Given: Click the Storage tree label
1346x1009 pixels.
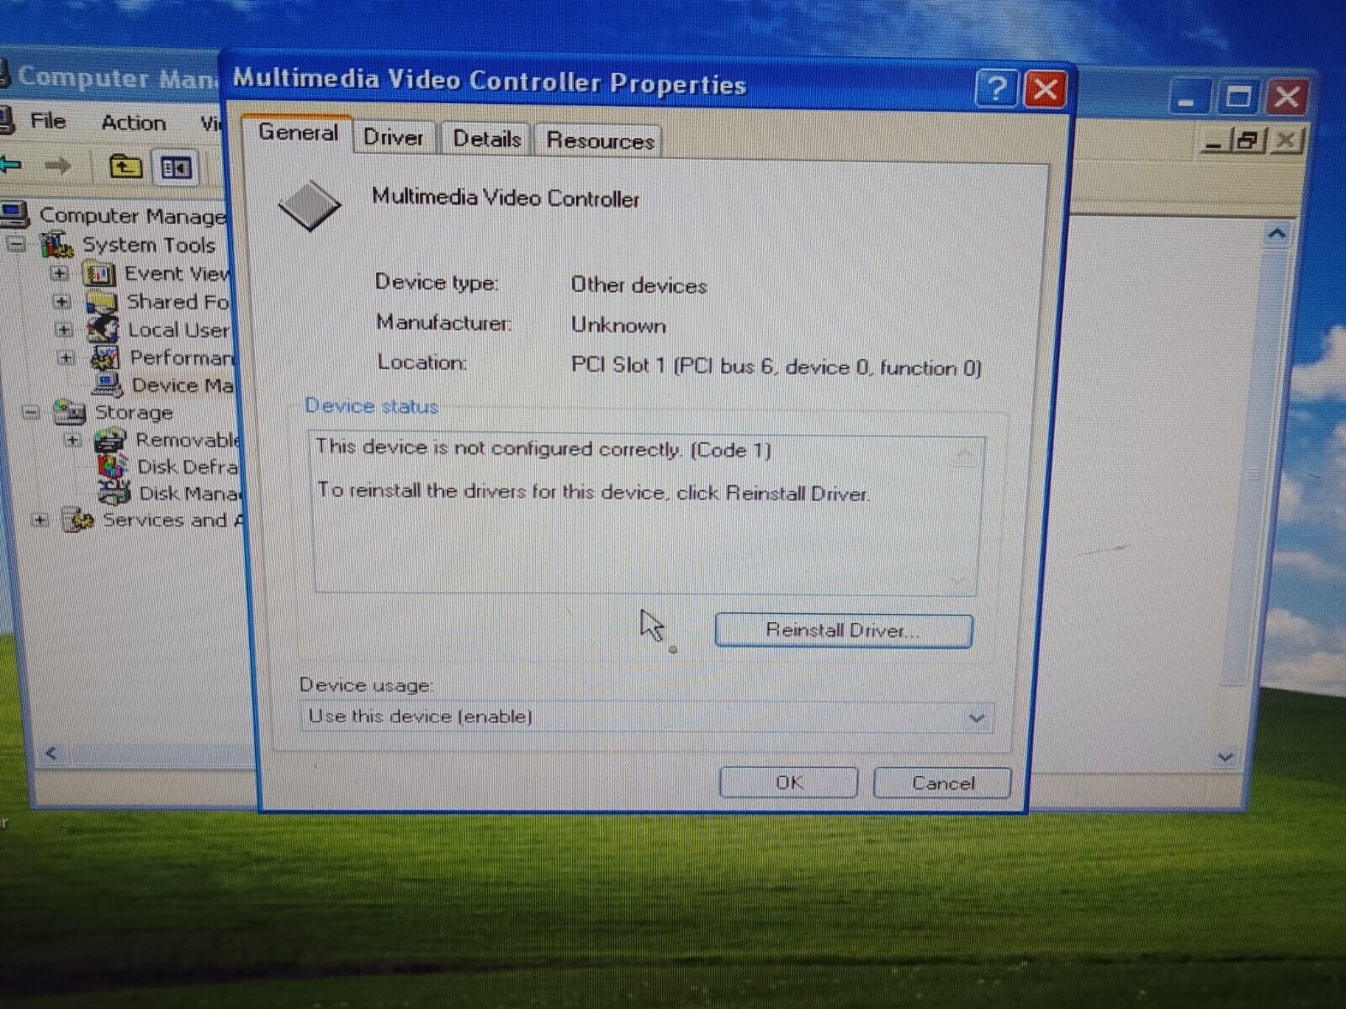Looking at the screenshot, I should pyautogui.click(x=134, y=413).
